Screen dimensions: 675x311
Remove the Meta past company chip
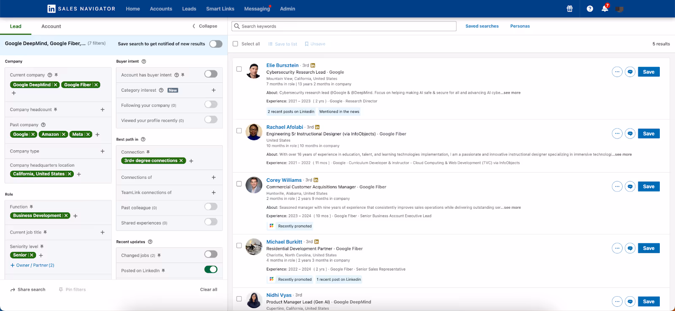pyautogui.click(x=88, y=135)
